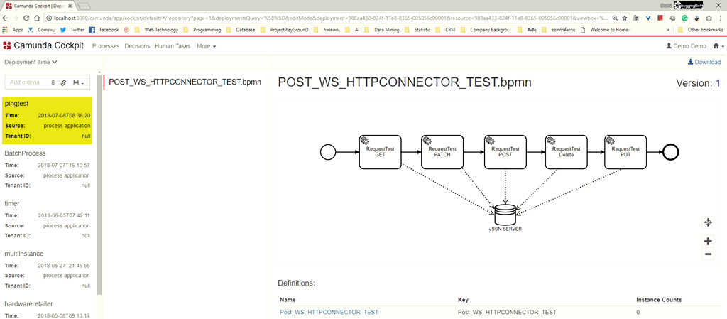This screenshot has height=319, width=727.
Task: Open the Human Tasks menu
Action: click(173, 46)
